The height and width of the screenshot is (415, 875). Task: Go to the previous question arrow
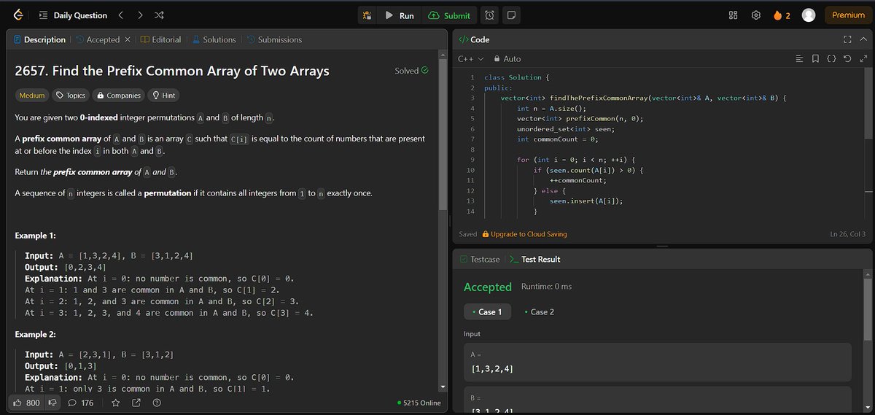(121, 15)
